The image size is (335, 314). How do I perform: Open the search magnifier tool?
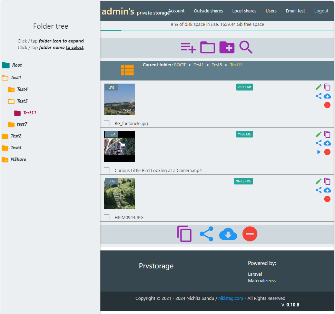coord(246,47)
